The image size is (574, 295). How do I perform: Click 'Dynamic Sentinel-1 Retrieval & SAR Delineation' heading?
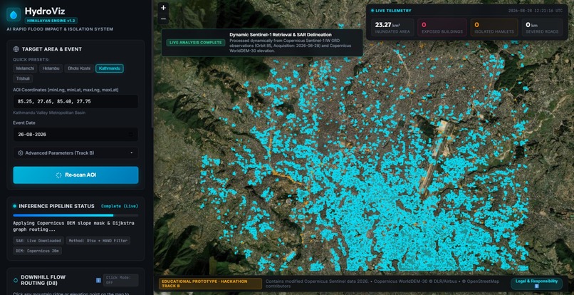tap(281, 35)
